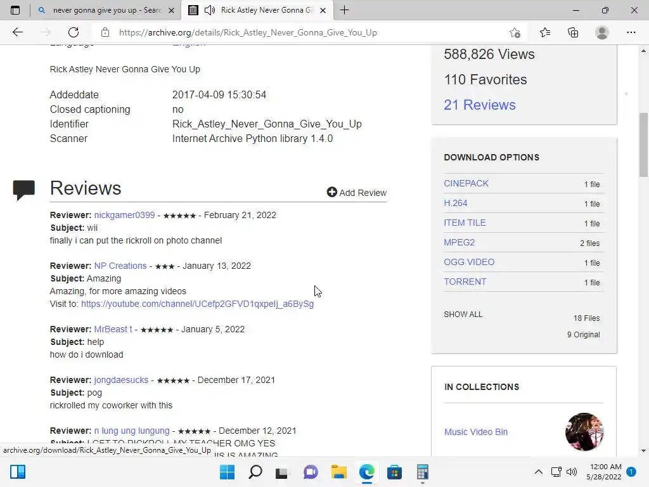
Task: Refresh the current page
Action: [x=74, y=32]
